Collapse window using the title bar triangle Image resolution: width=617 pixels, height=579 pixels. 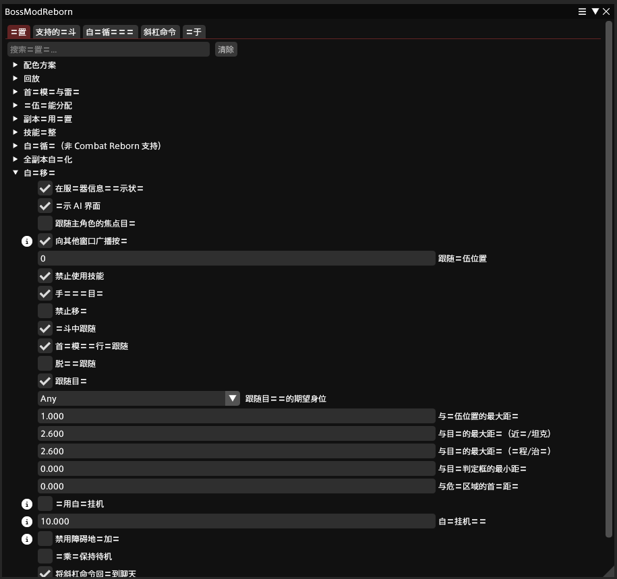coord(595,11)
